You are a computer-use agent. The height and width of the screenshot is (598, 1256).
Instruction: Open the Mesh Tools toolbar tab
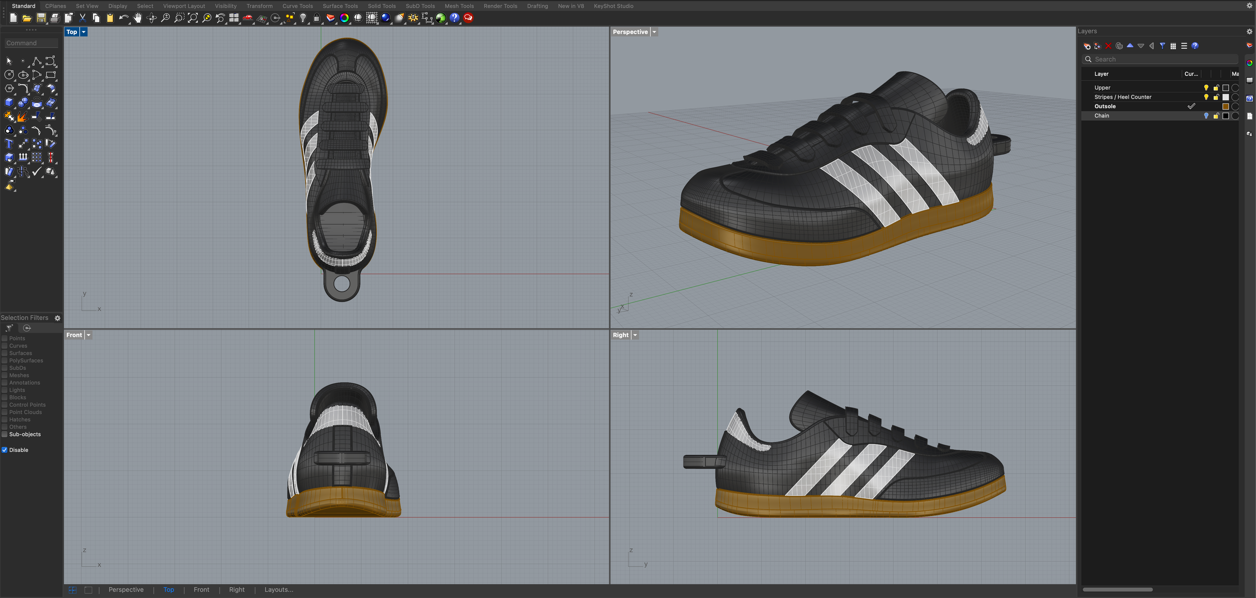(x=459, y=6)
